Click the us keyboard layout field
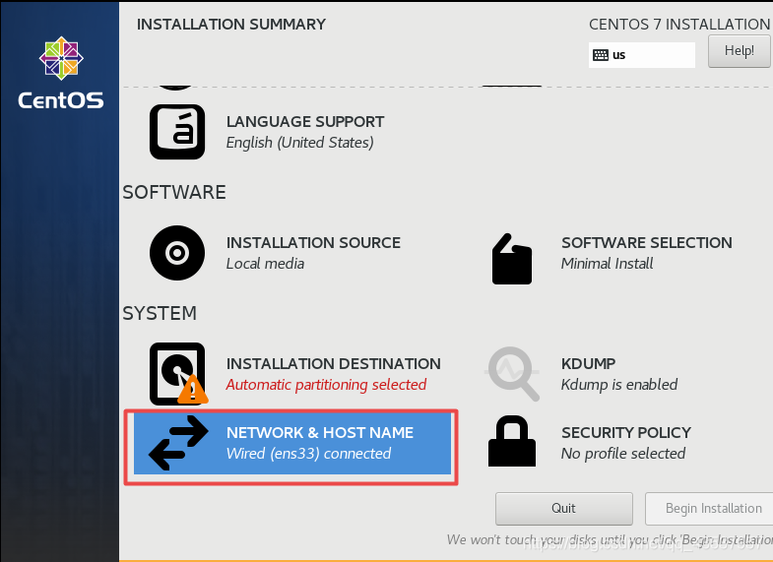 [x=641, y=55]
